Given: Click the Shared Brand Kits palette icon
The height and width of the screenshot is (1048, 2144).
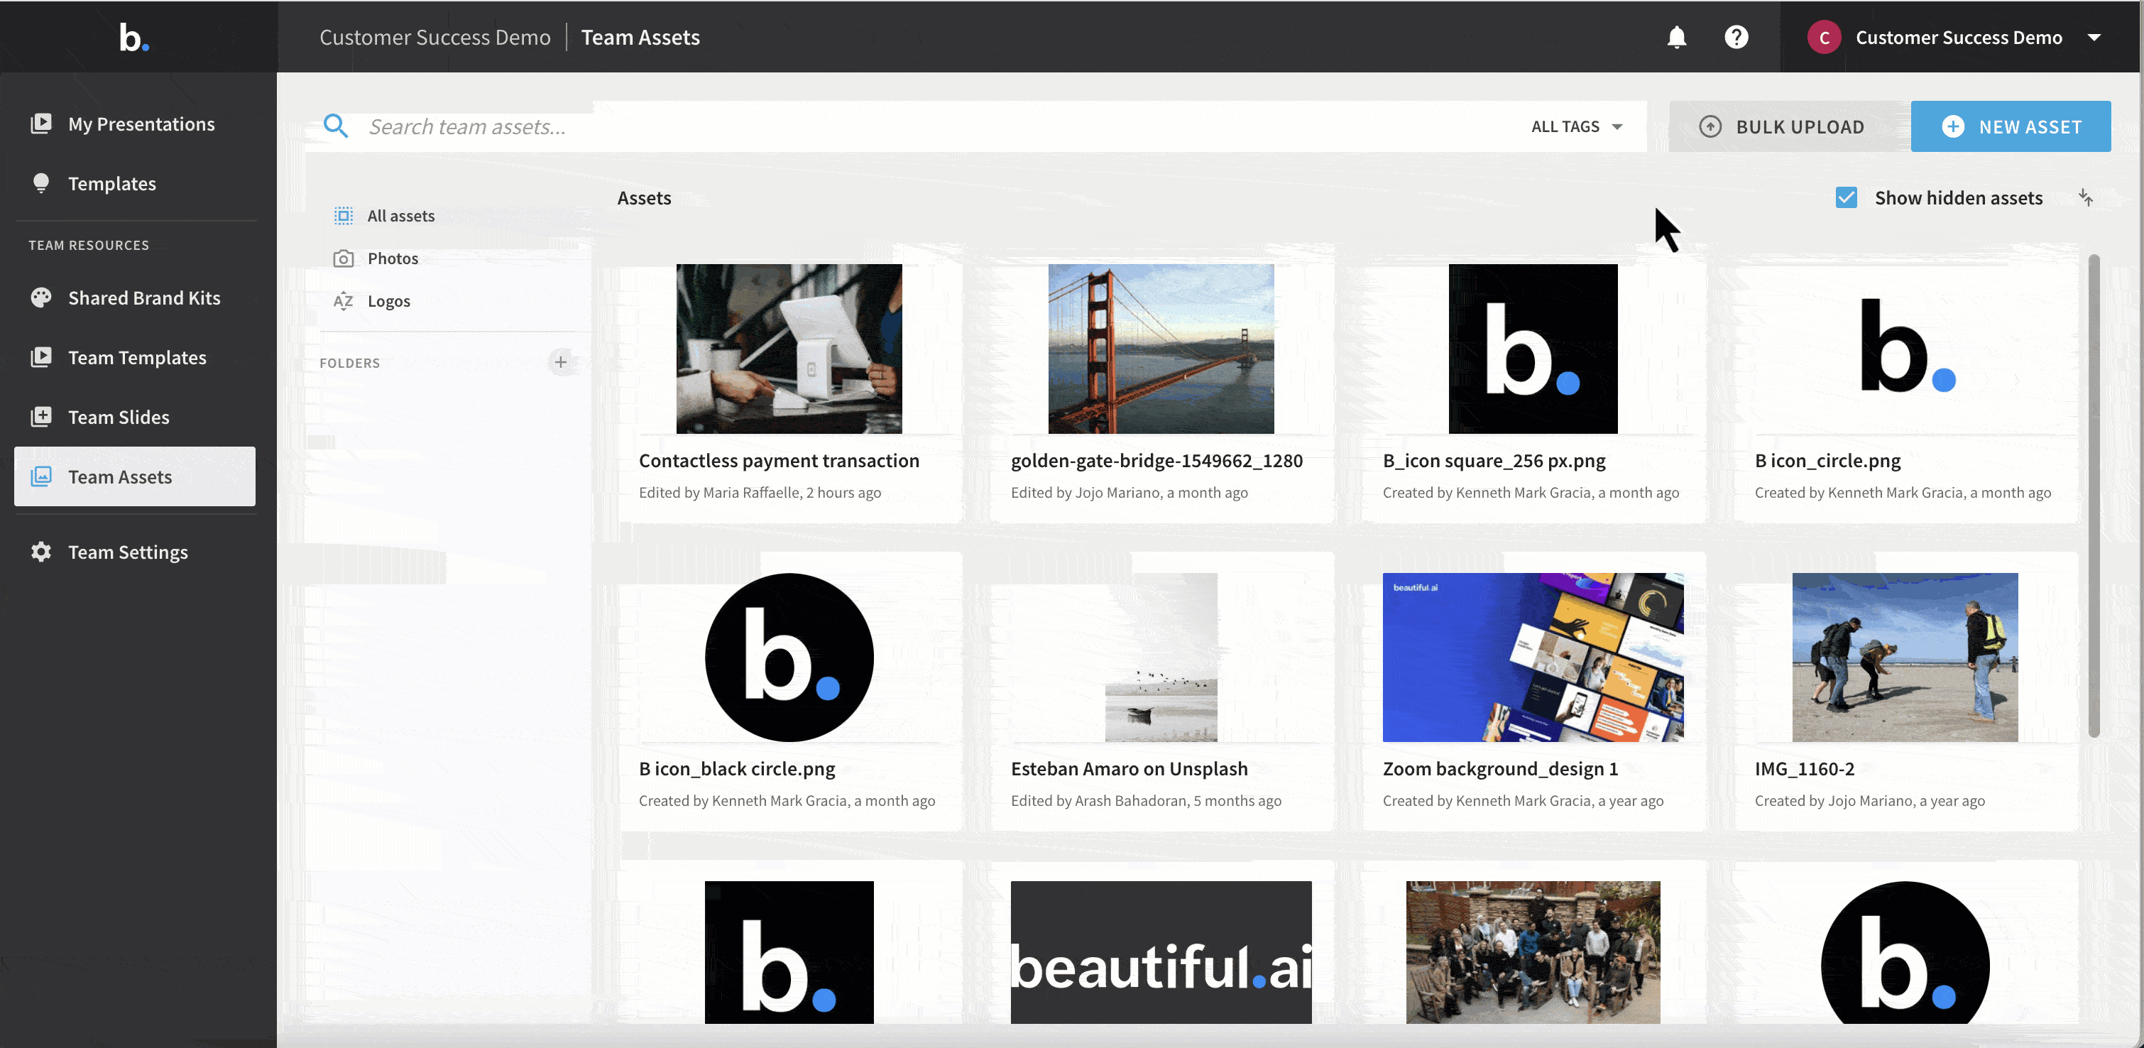Looking at the screenshot, I should [x=40, y=298].
